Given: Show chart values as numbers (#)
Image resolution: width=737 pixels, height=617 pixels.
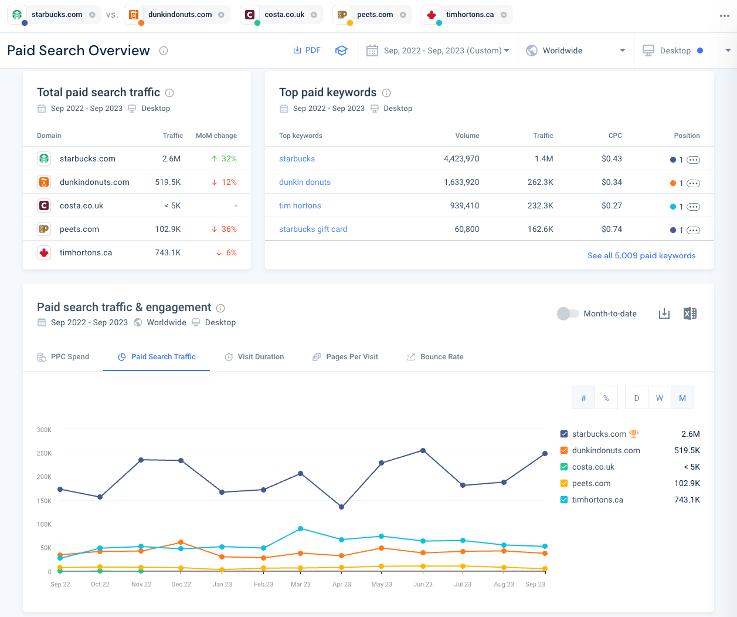Looking at the screenshot, I should pyautogui.click(x=583, y=398).
